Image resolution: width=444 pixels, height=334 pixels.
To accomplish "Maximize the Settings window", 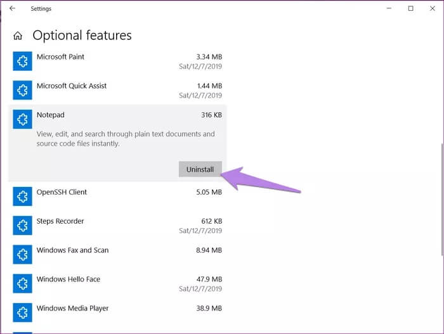I will (x=410, y=8).
